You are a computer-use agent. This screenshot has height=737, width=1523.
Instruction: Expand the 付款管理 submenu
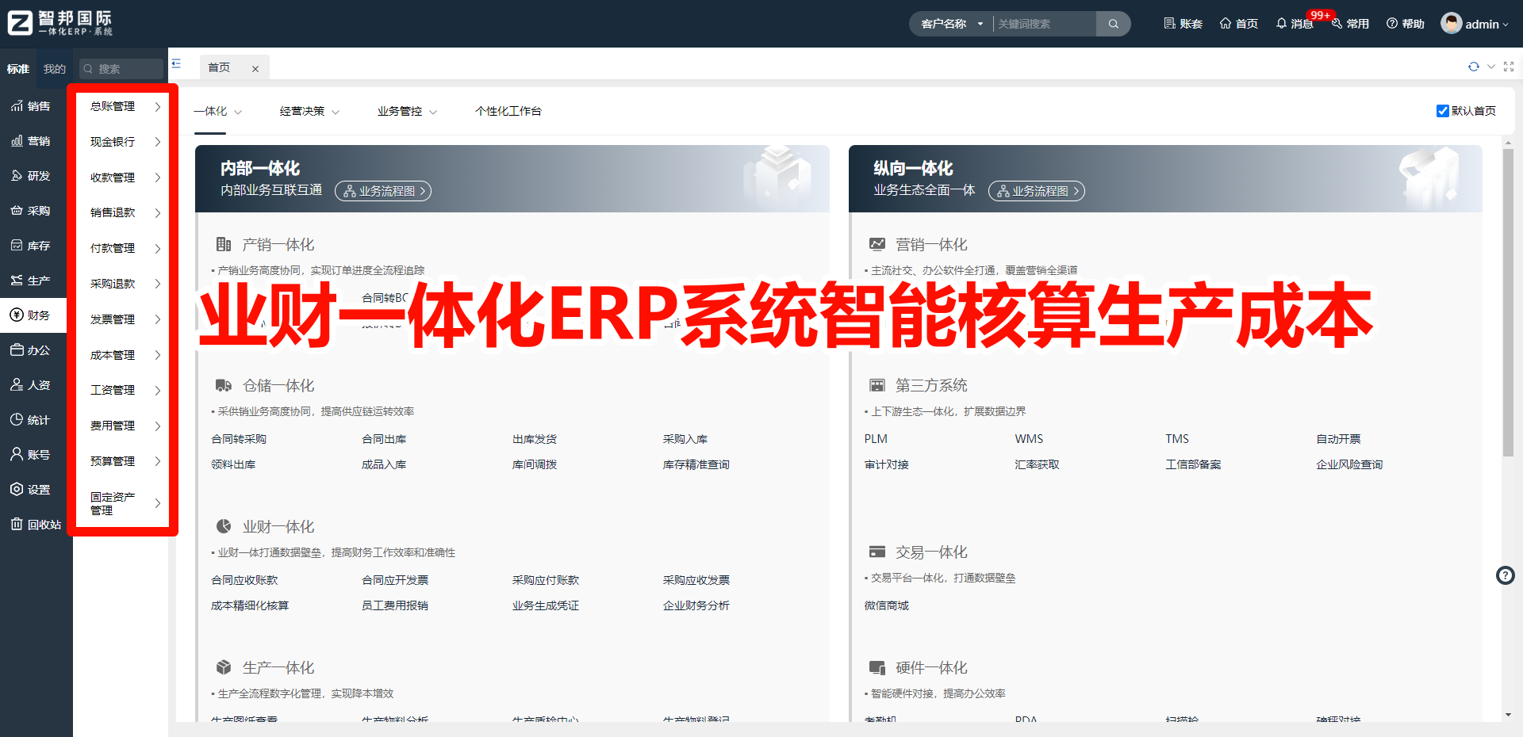(x=124, y=248)
